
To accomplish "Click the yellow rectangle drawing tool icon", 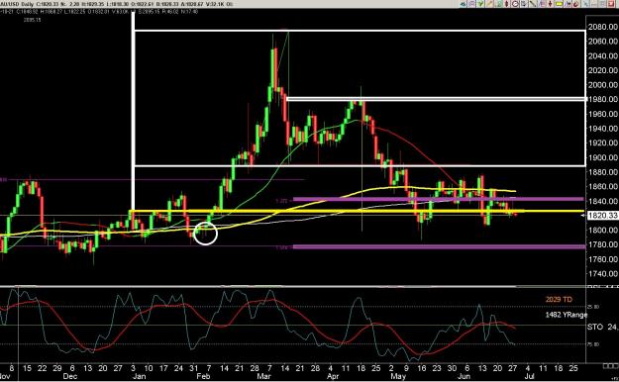I will coord(560,4).
